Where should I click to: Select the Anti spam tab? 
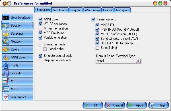tap(122, 10)
